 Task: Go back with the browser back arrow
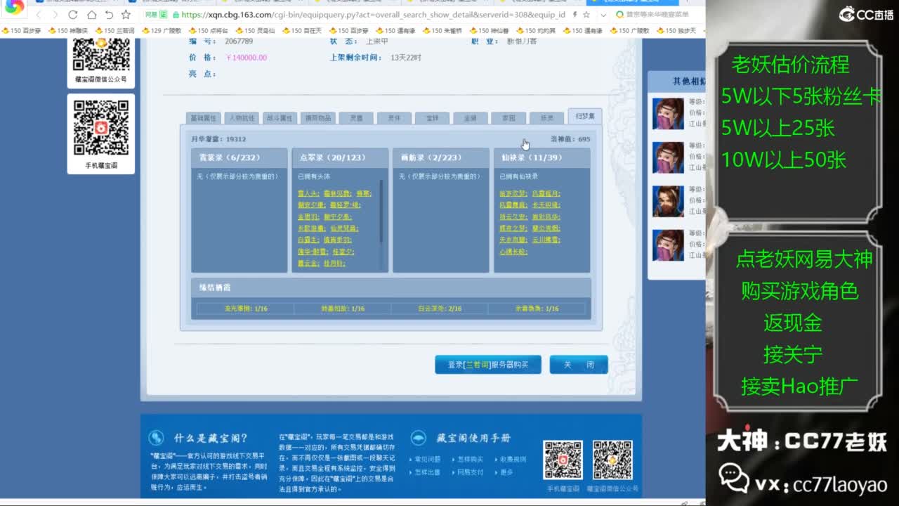point(39,15)
